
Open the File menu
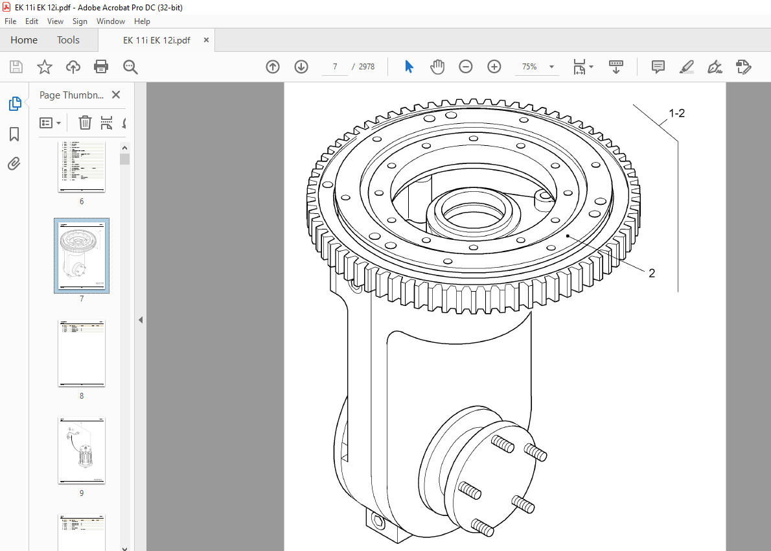click(x=10, y=21)
